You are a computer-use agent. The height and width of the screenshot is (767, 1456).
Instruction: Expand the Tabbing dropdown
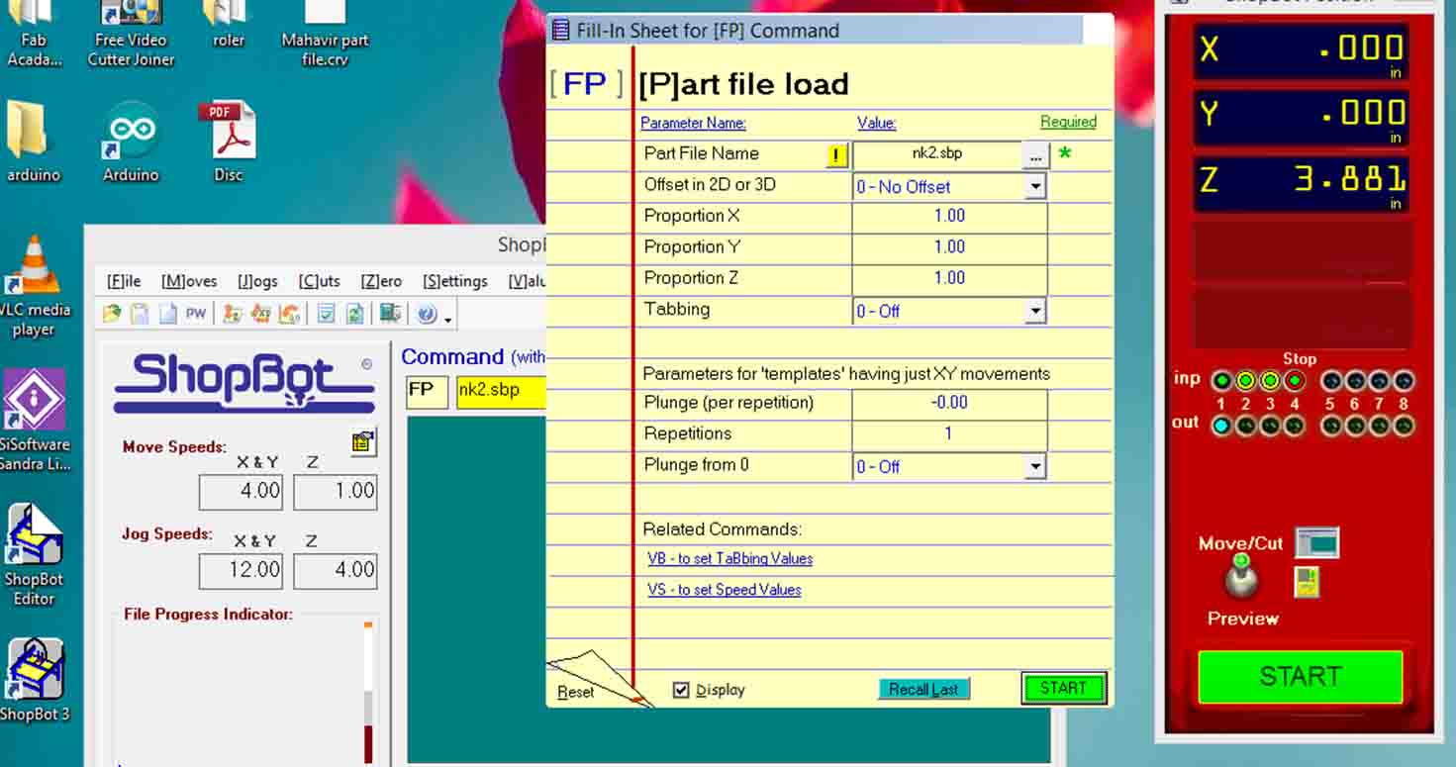pyautogui.click(x=1035, y=311)
